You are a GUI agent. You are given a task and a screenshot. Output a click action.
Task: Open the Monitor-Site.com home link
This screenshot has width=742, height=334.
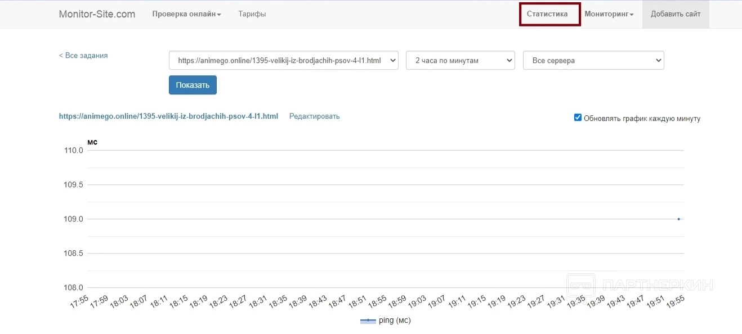[97, 14]
